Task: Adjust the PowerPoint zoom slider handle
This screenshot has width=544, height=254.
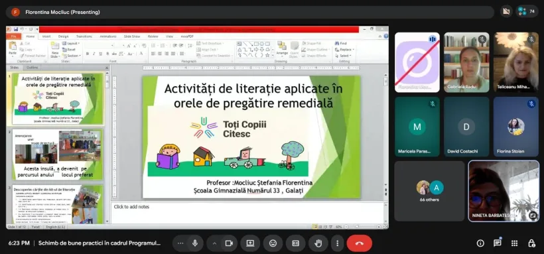Action: [357, 227]
